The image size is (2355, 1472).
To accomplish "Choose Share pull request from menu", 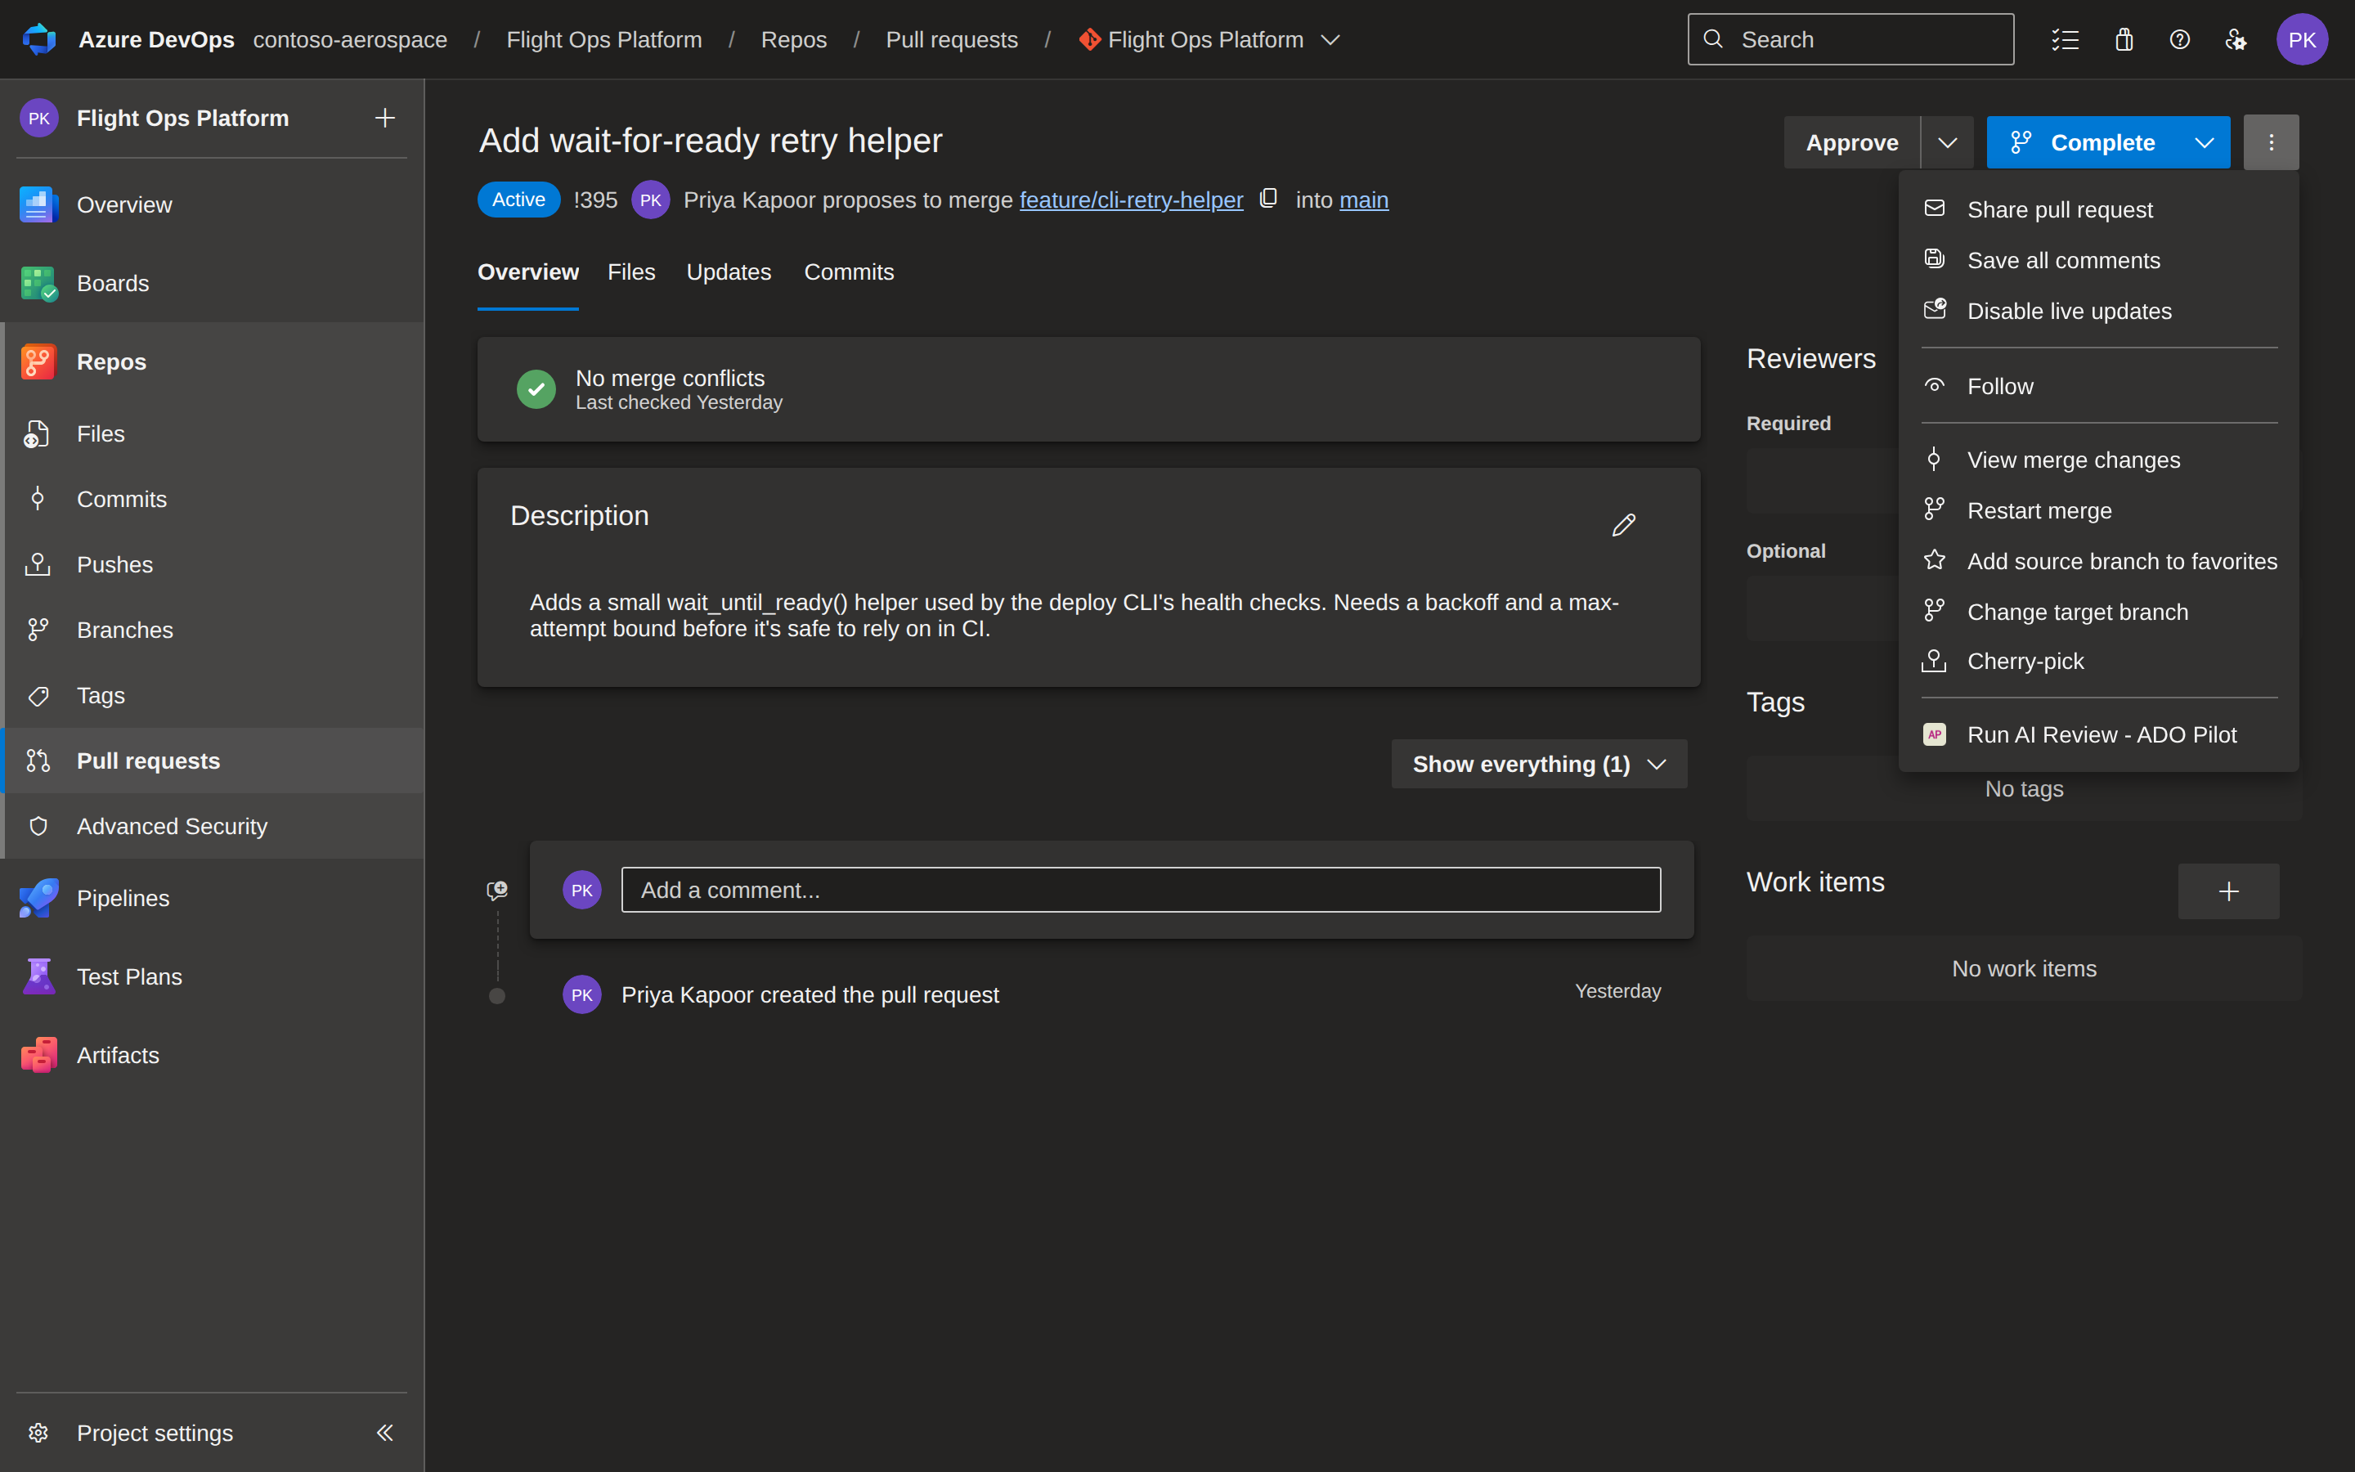I will click(2098, 209).
